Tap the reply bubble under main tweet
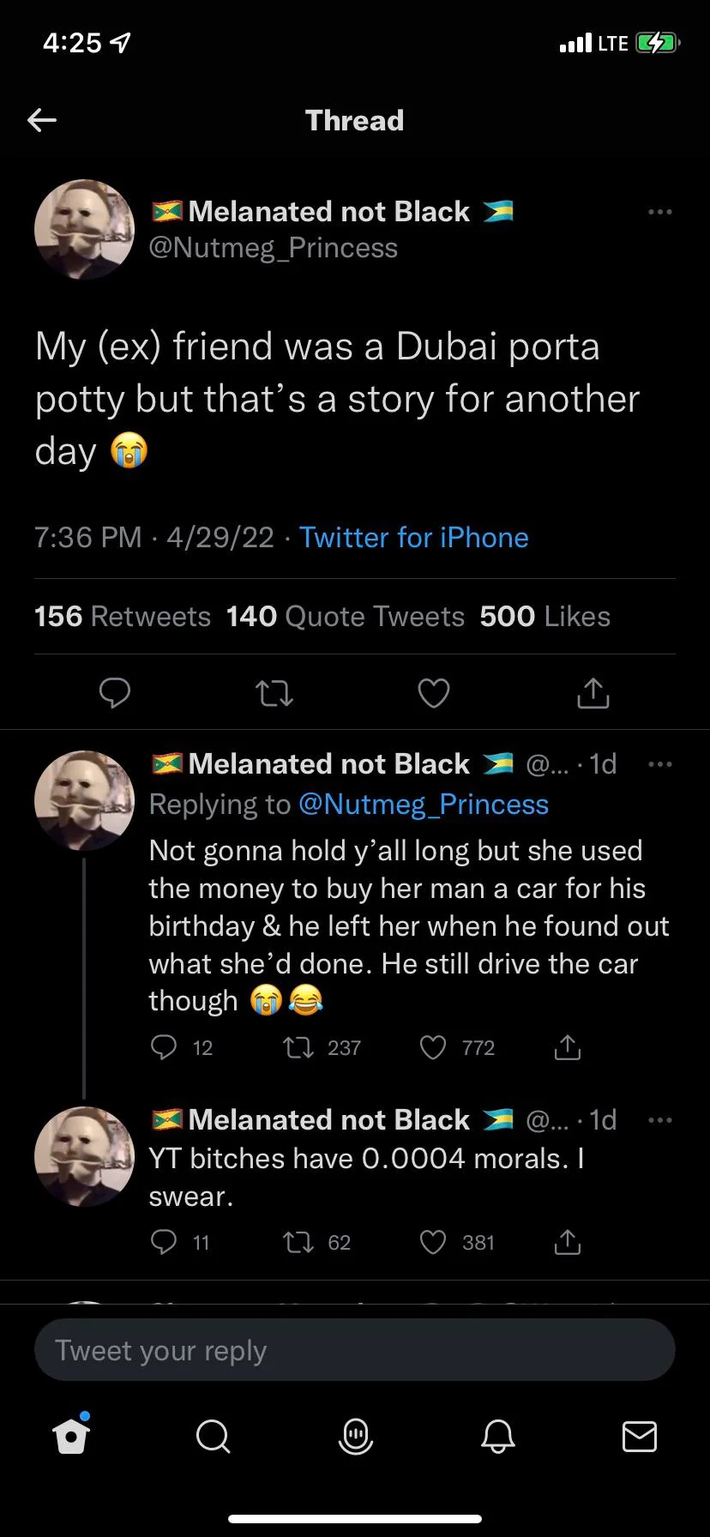This screenshot has height=1537, width=710. pyautogui.click(x=115, y=693)
